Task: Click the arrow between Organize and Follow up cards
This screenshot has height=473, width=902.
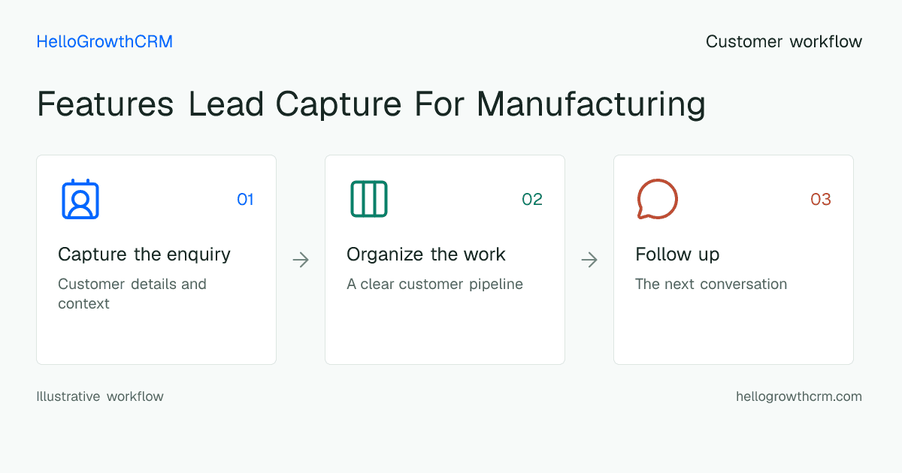Action: [x=589, y=260]
